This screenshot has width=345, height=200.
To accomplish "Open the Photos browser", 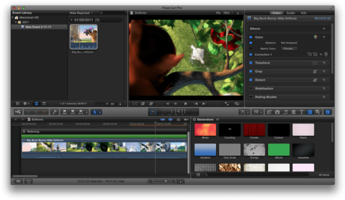I will [x=276, y=112].
